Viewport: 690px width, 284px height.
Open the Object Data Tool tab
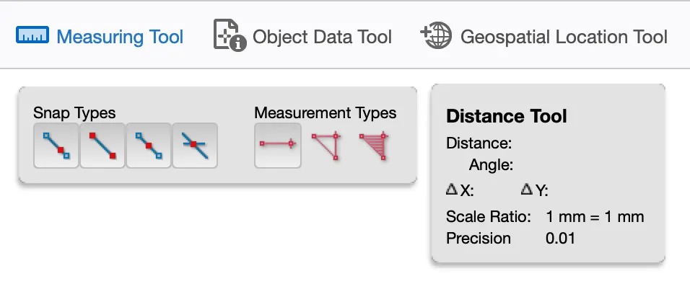(322, 37)
